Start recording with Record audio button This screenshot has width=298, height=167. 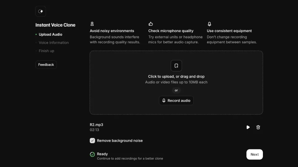click(176, 101)
